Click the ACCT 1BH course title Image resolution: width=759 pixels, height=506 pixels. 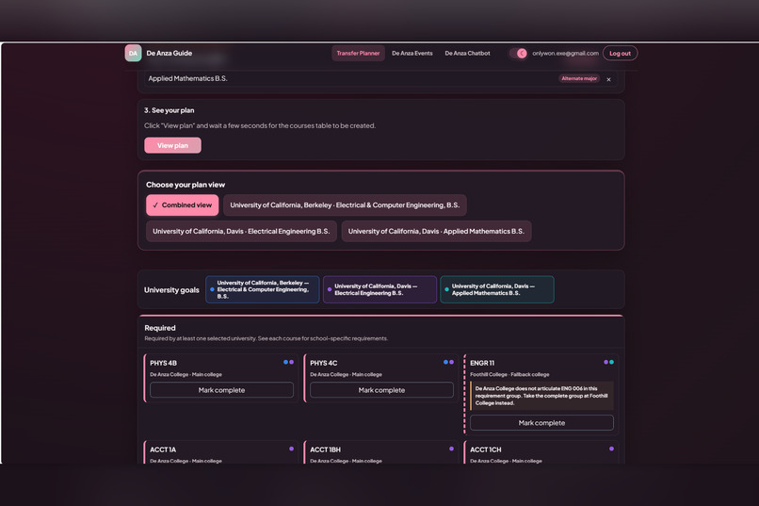pos(325,449)
